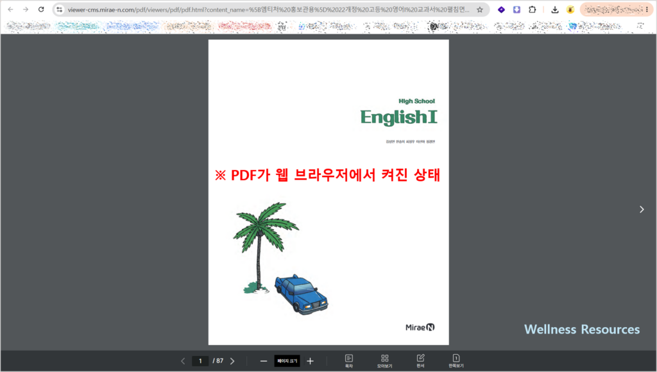The height and width of the screenshot is (372, 657).
Task: Go to previous page in bottom toolbar
Action: tap(183, 360)
